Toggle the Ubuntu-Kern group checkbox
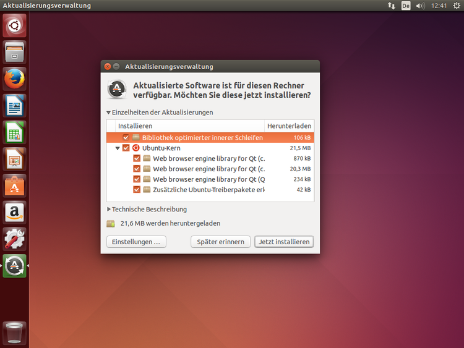 coord(126,148)
